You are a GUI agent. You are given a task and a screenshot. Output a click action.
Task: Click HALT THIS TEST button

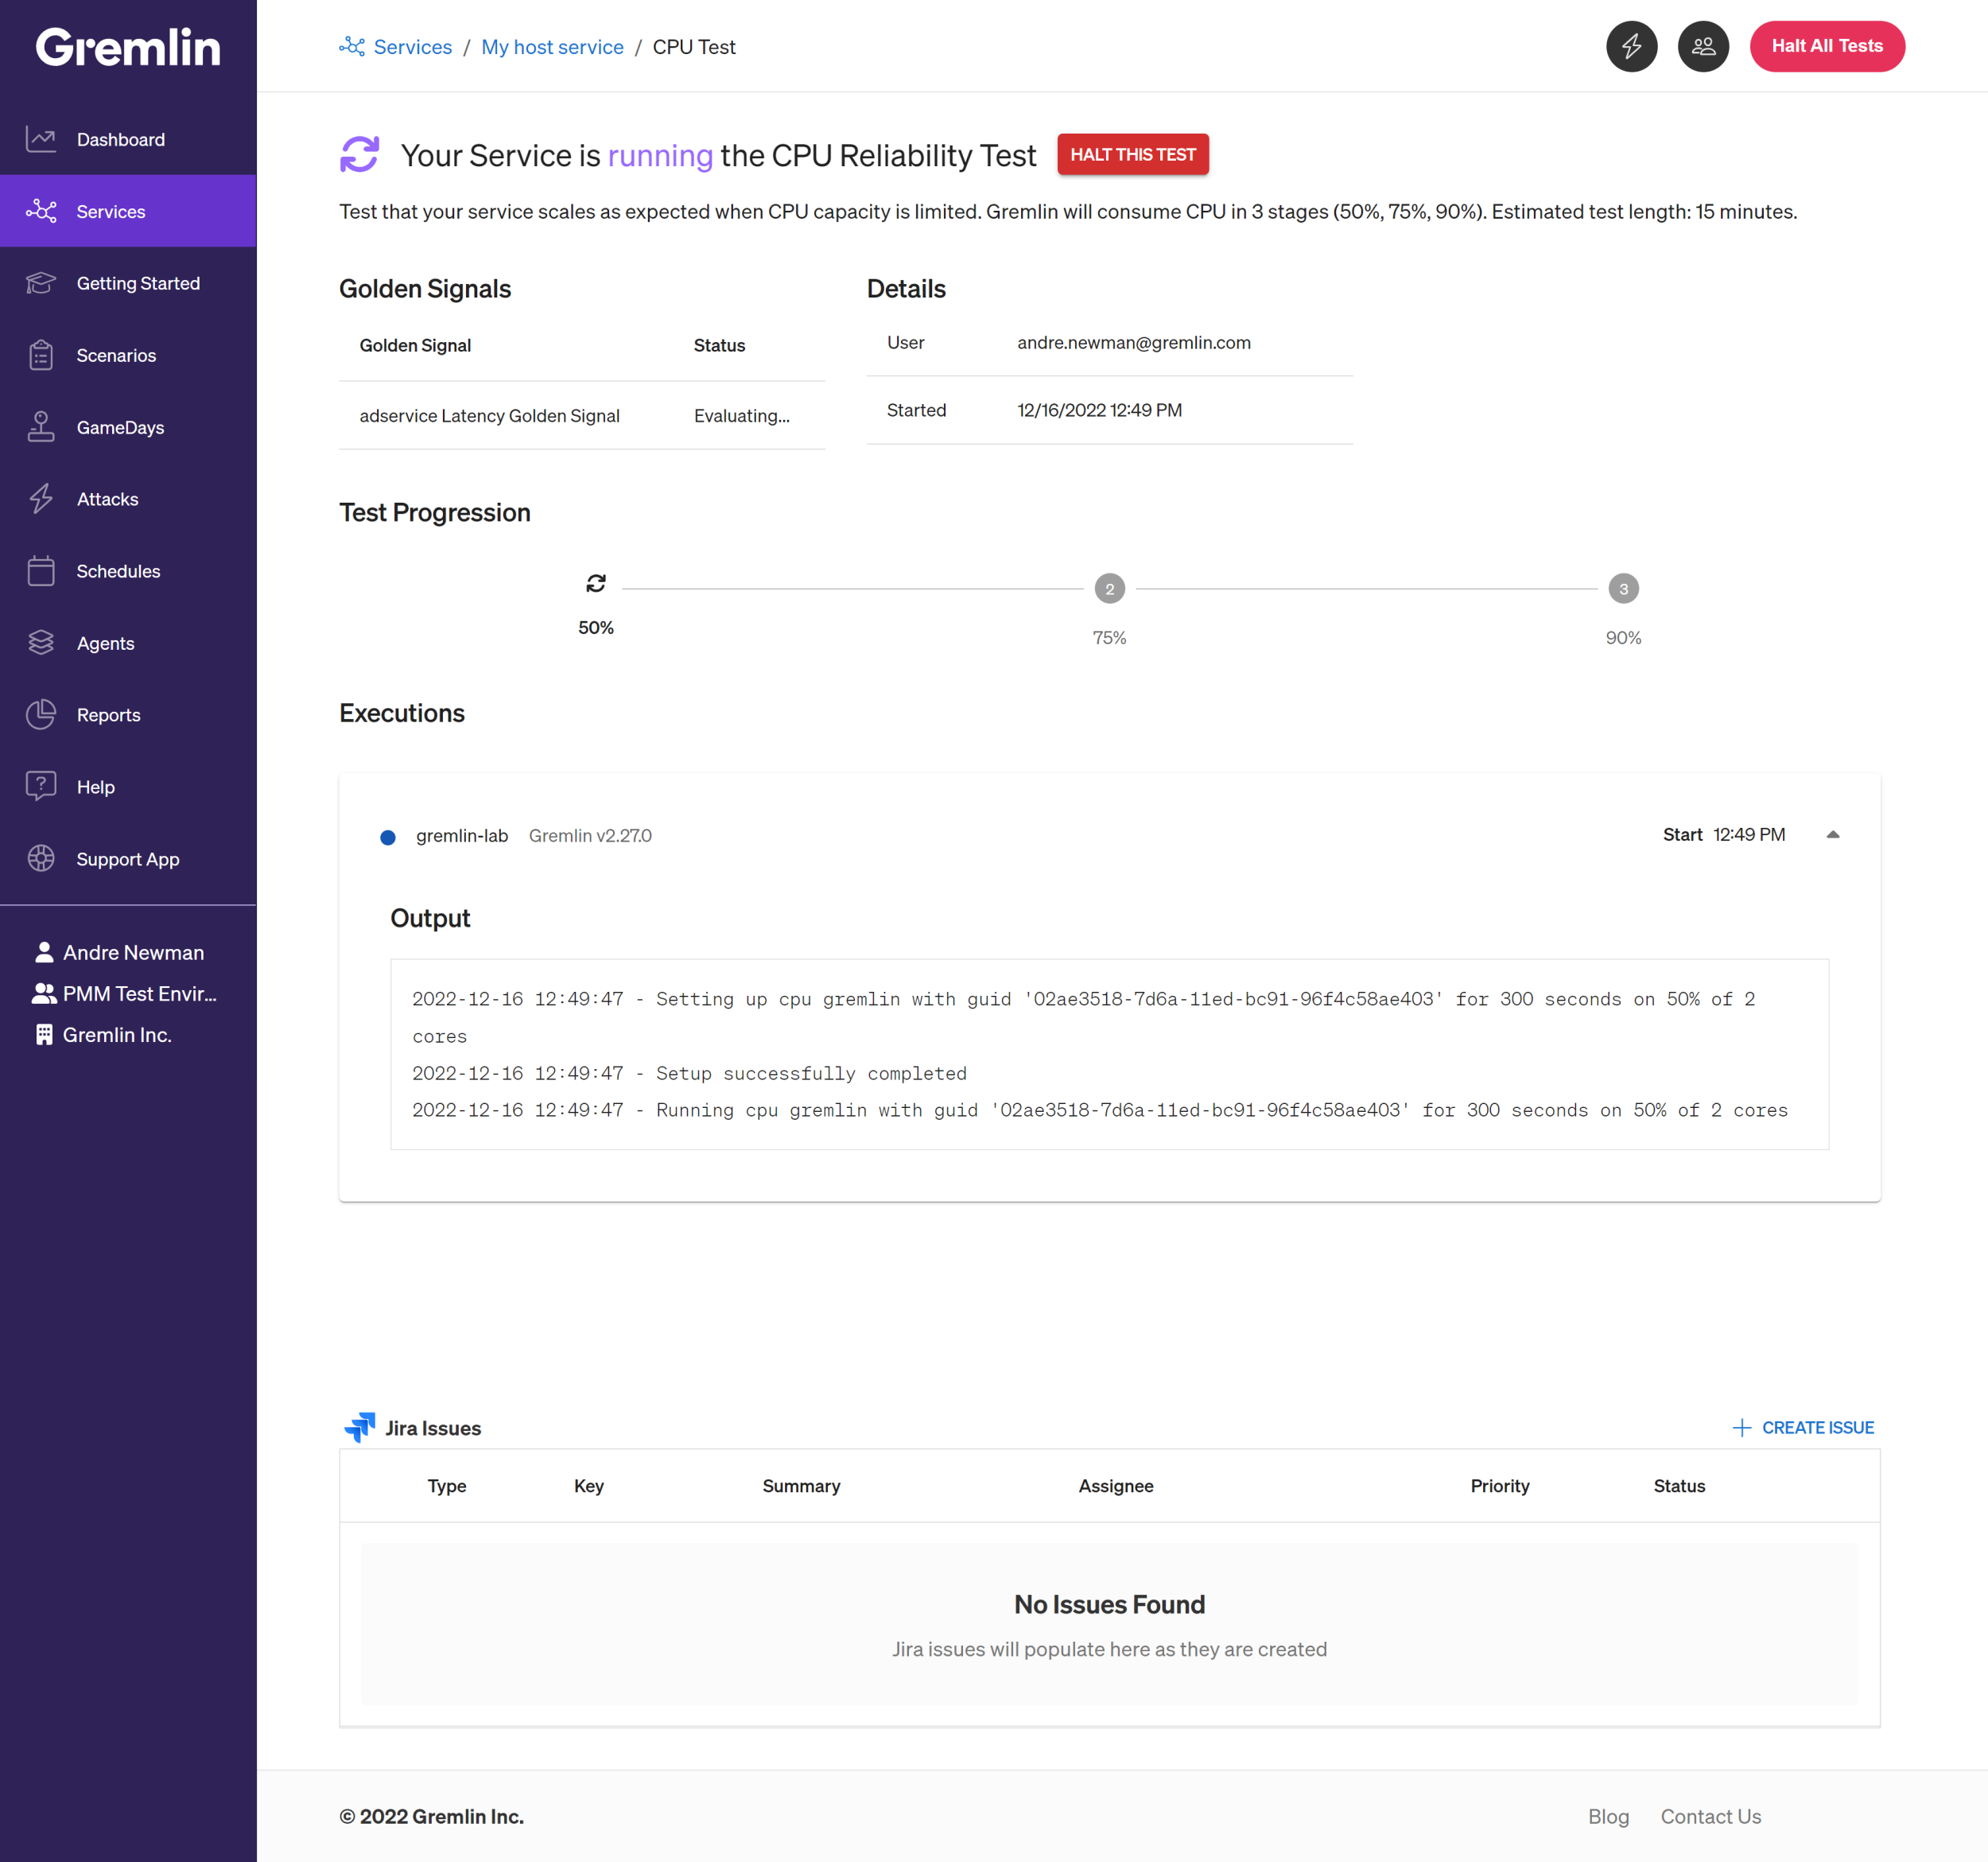tap(1133, 155)
